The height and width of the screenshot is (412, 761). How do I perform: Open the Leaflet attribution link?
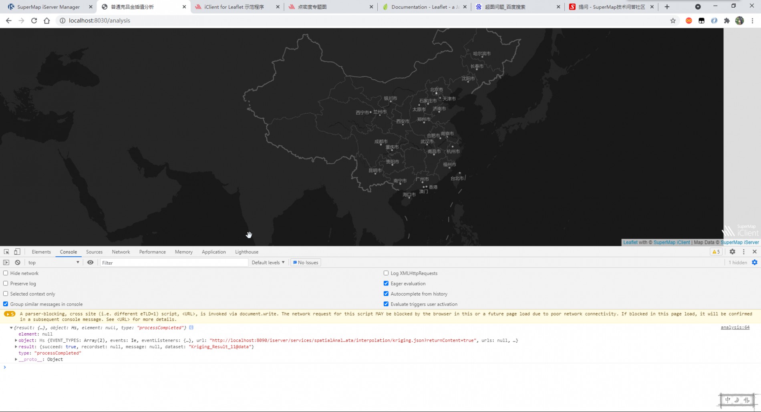tap(630, 242)
